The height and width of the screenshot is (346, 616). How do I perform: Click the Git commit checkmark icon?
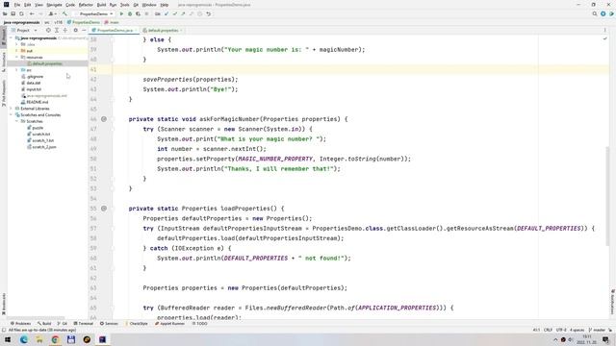tap(175, 13)
